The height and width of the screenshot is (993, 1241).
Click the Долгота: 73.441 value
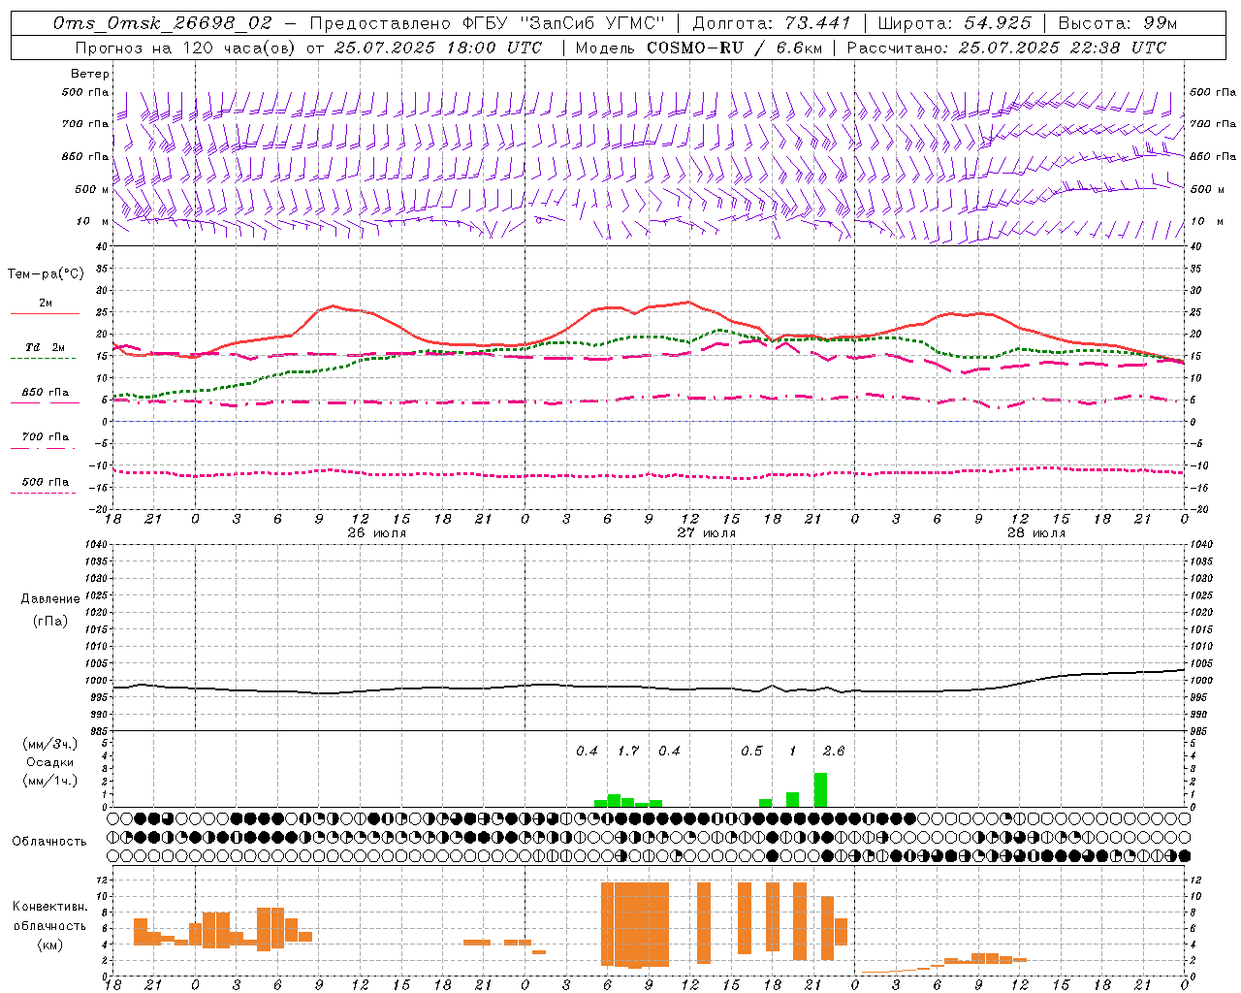pos(772,23)
